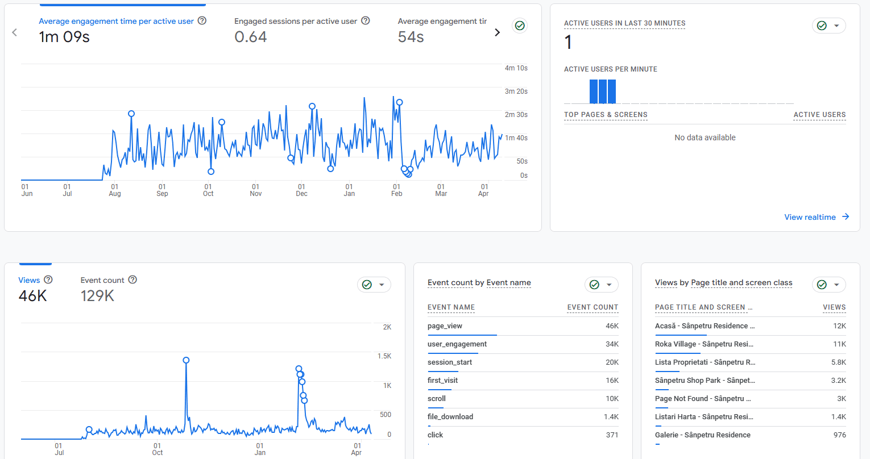Open help icon next to Views
Viewport: 870px width, 459px height.
pos(48,279)
